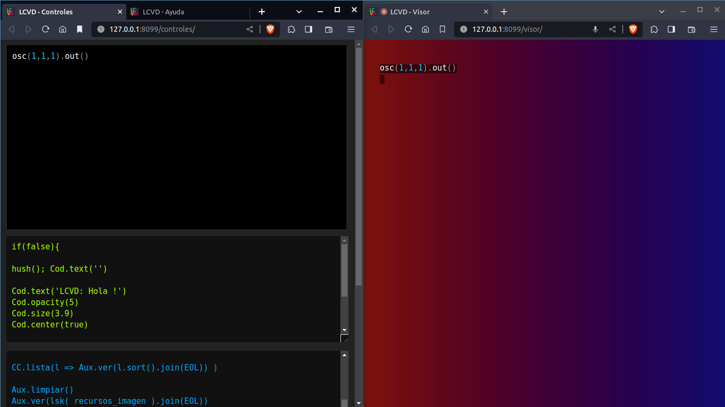Image resolution: width=725 pixels, height=407 pixels.
Task: Click scroll up arrow of blue code textarea
Action: [x=344, y=355]
